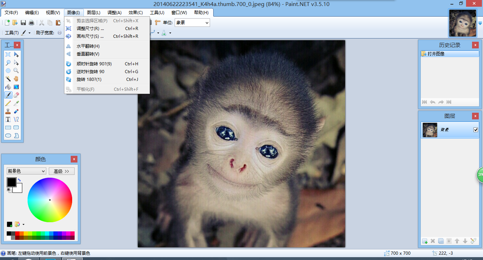The width and height of the screenshot is (483, 260).
Task: Click the Copy toolbar icon
Action: [50, 23]
